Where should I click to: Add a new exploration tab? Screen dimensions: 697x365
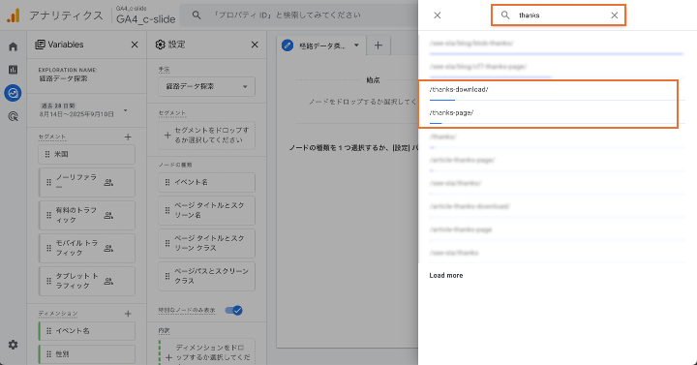coord(379,46)
